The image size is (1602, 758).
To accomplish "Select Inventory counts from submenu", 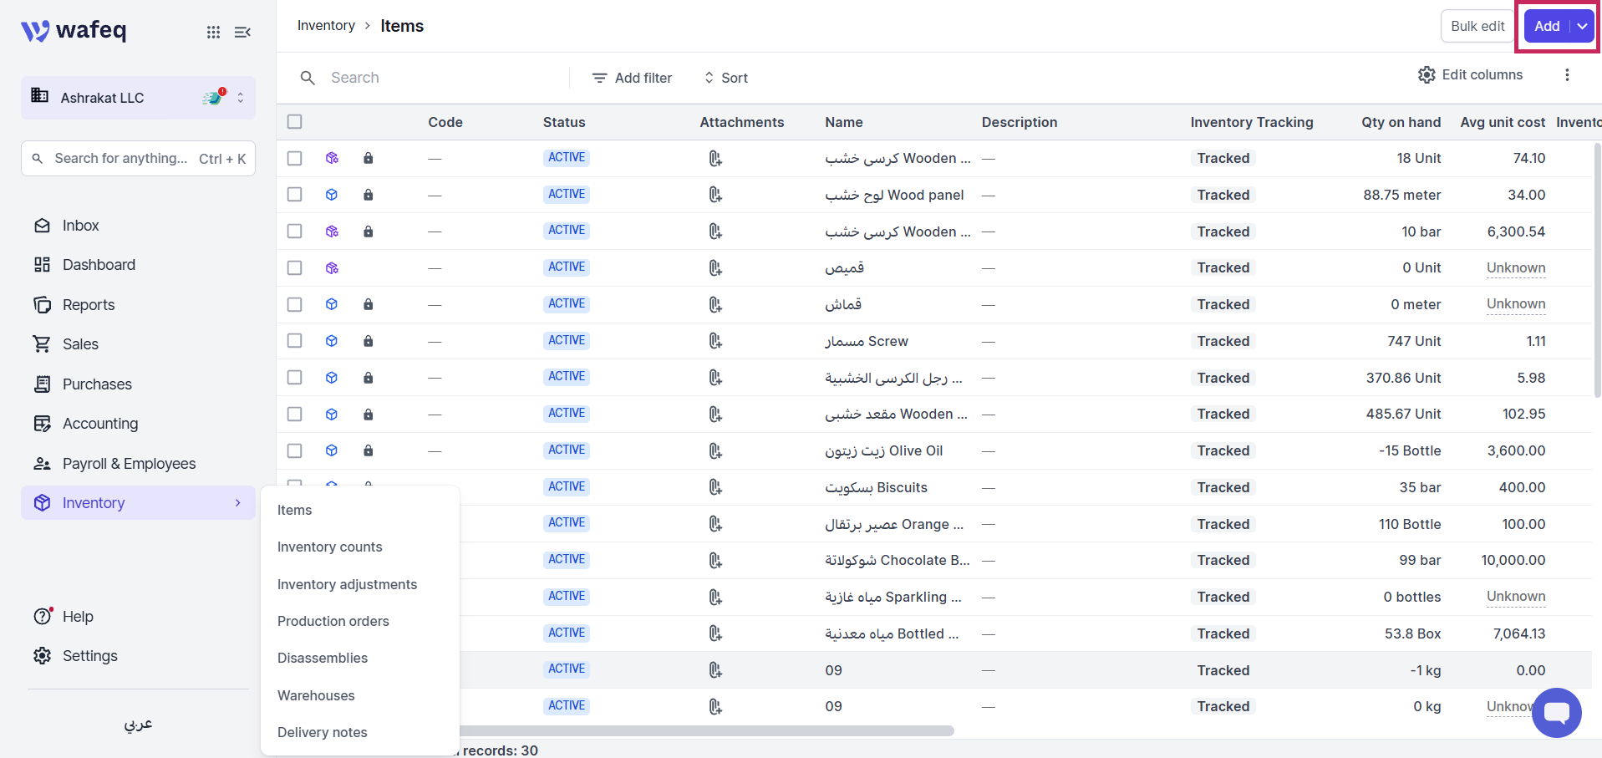I will (329, 547).
